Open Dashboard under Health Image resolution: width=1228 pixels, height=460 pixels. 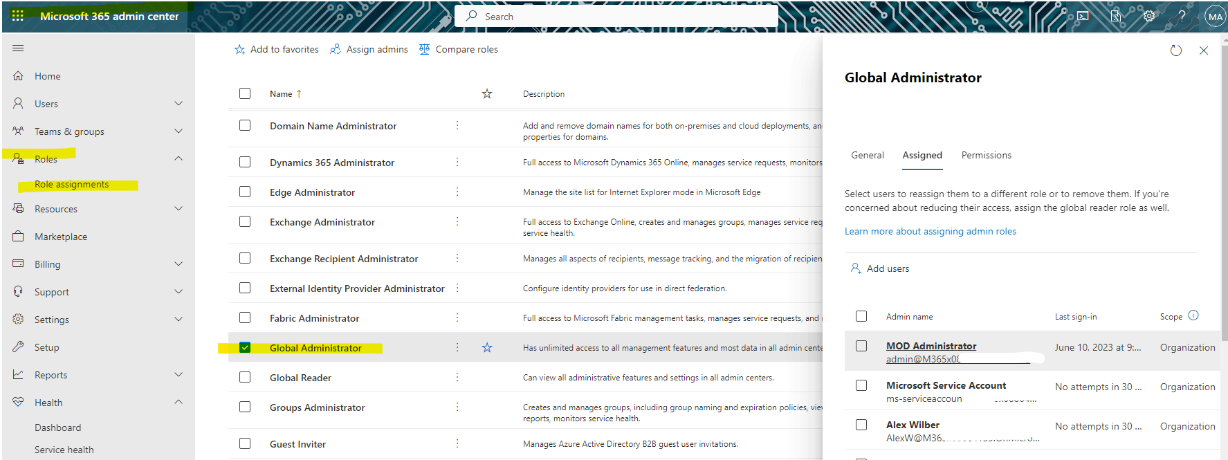pyautogui.click(x=58, y=427)
